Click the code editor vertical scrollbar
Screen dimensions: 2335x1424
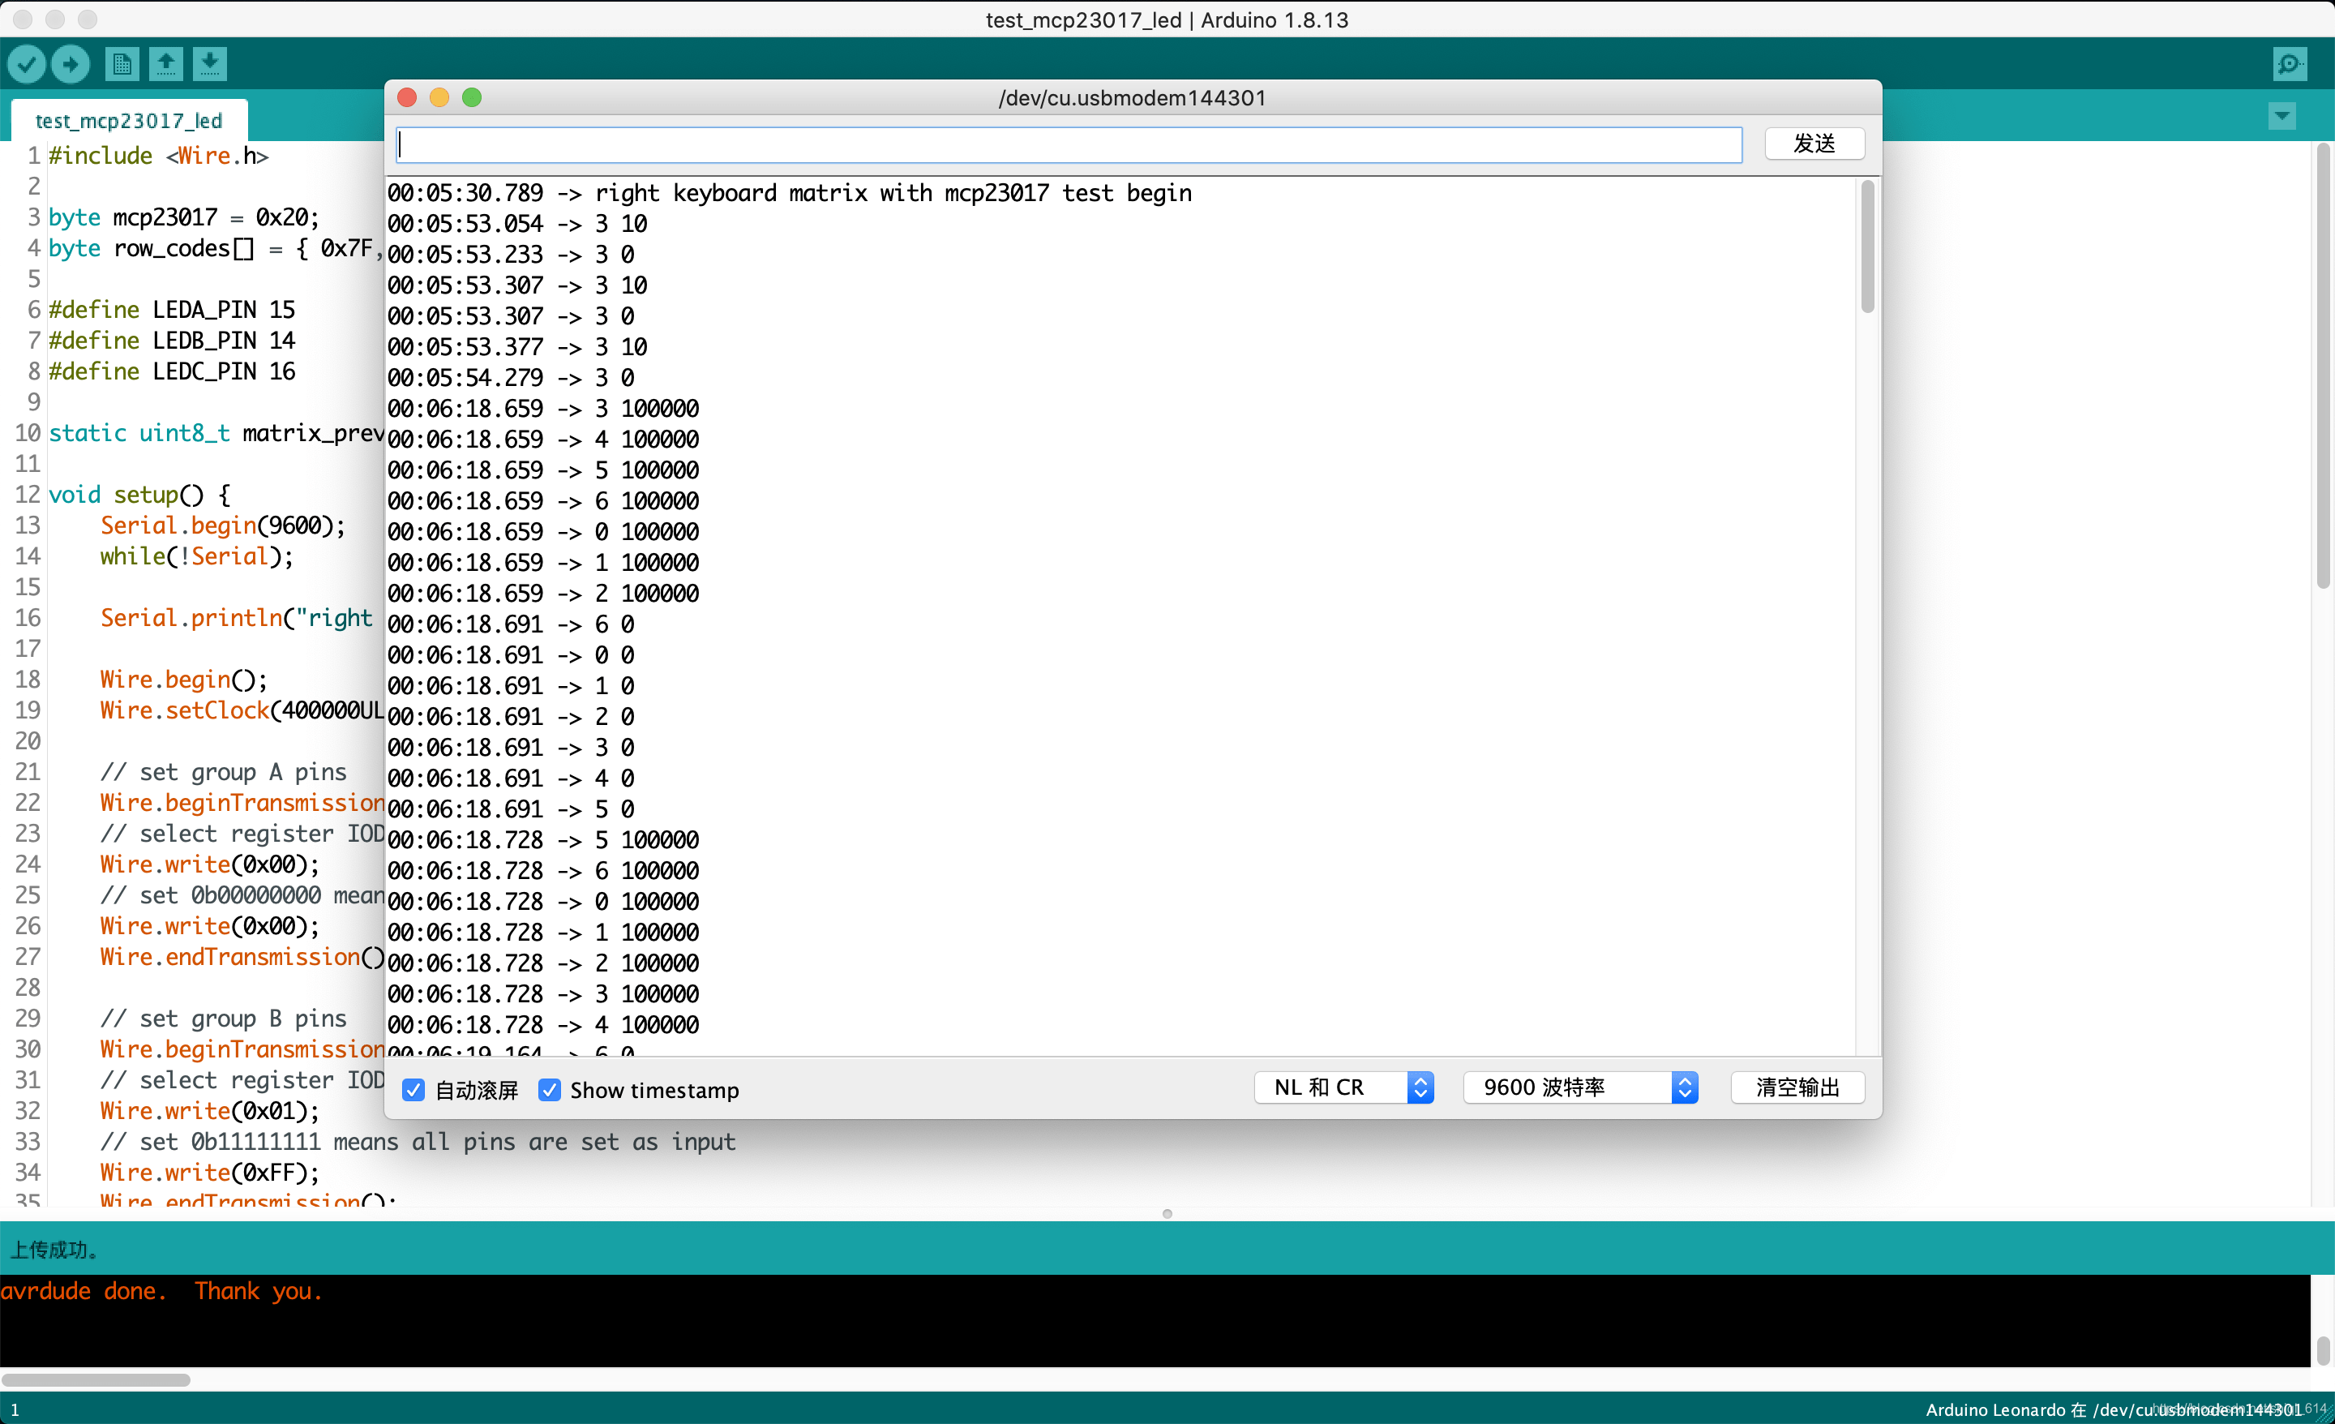[2323, 365]
